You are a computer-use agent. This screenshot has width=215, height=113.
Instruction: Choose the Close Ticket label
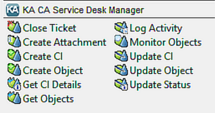click(49, 28)
